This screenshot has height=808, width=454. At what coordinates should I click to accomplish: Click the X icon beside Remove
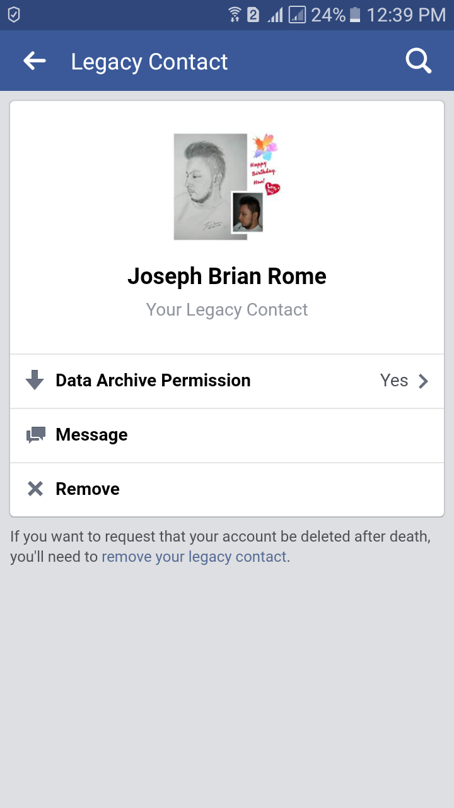[x=35, y=488]
